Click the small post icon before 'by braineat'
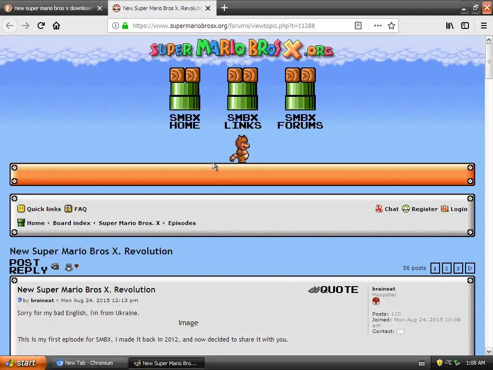The image size is (493, 370). [x=19, y=300]
